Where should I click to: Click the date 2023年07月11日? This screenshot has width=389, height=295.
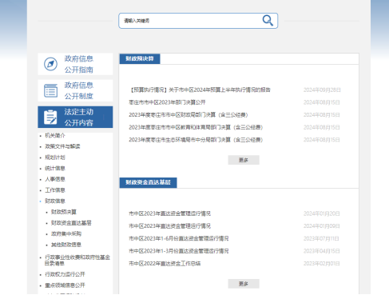coord(321,238)
